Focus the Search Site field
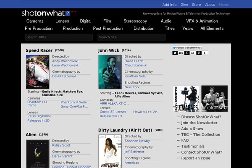 point(131,37)
